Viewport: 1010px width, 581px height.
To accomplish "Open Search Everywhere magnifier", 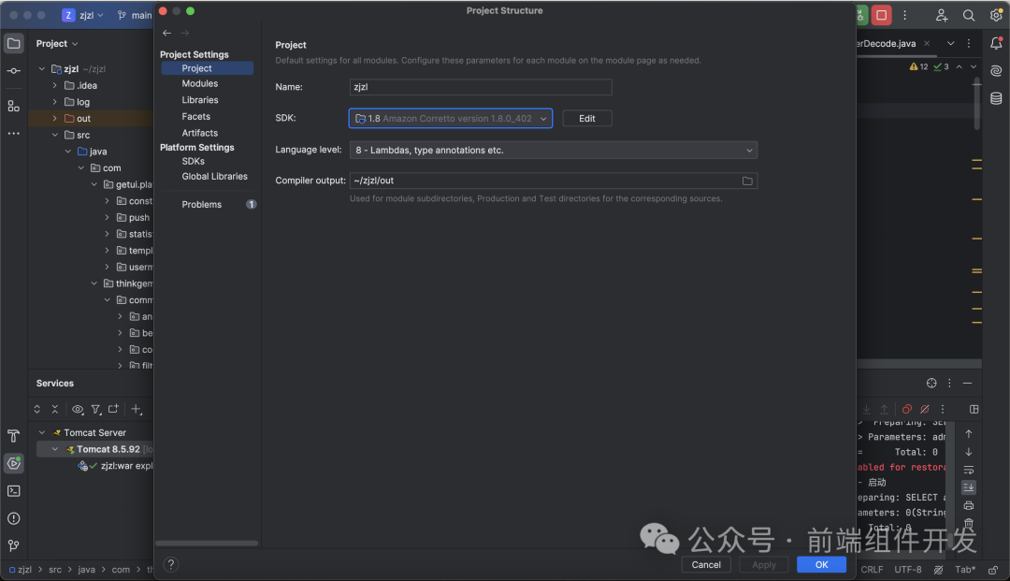I will coord(969,16).
